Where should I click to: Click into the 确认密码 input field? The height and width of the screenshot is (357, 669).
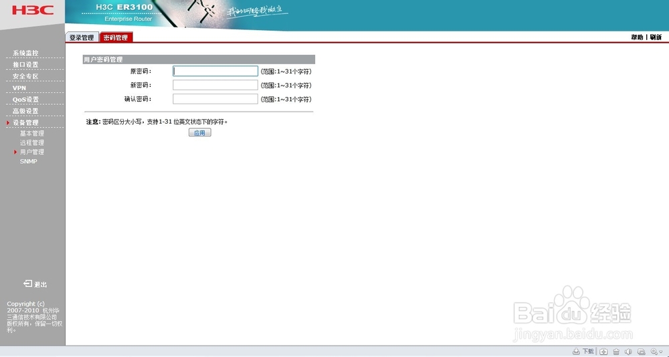pyautogui.click(x=215, y=99)
